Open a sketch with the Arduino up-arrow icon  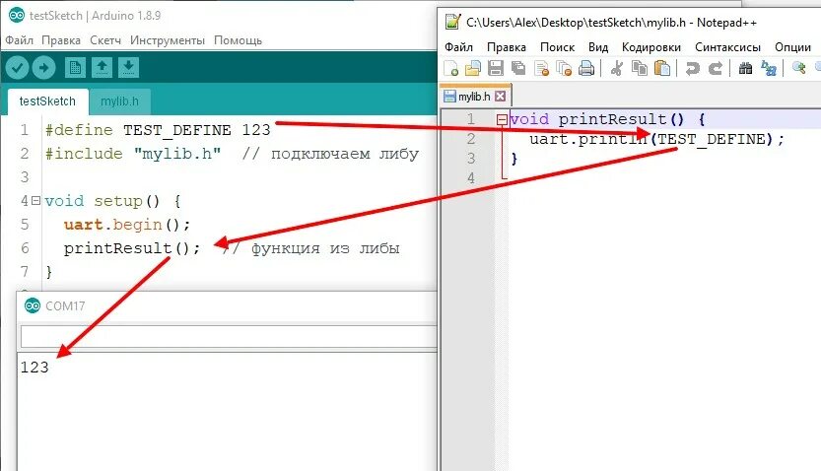(x=102, y=68)
